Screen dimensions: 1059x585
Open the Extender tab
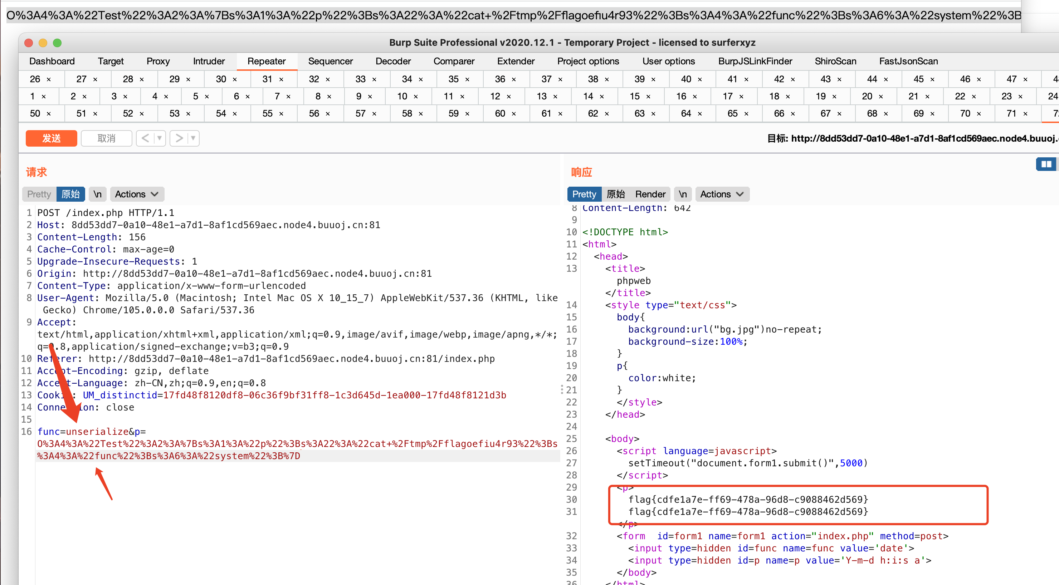pos(516,61)
